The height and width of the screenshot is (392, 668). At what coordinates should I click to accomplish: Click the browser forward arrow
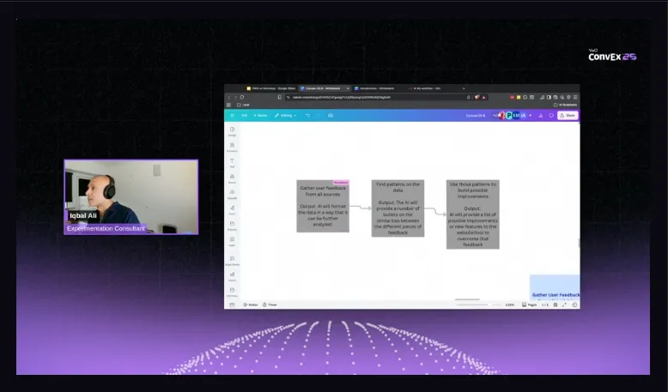(x=235, y=97)
